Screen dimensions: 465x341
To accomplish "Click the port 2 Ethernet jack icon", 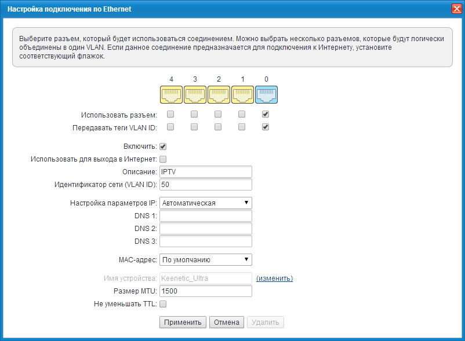I will (x=219, y=94).
